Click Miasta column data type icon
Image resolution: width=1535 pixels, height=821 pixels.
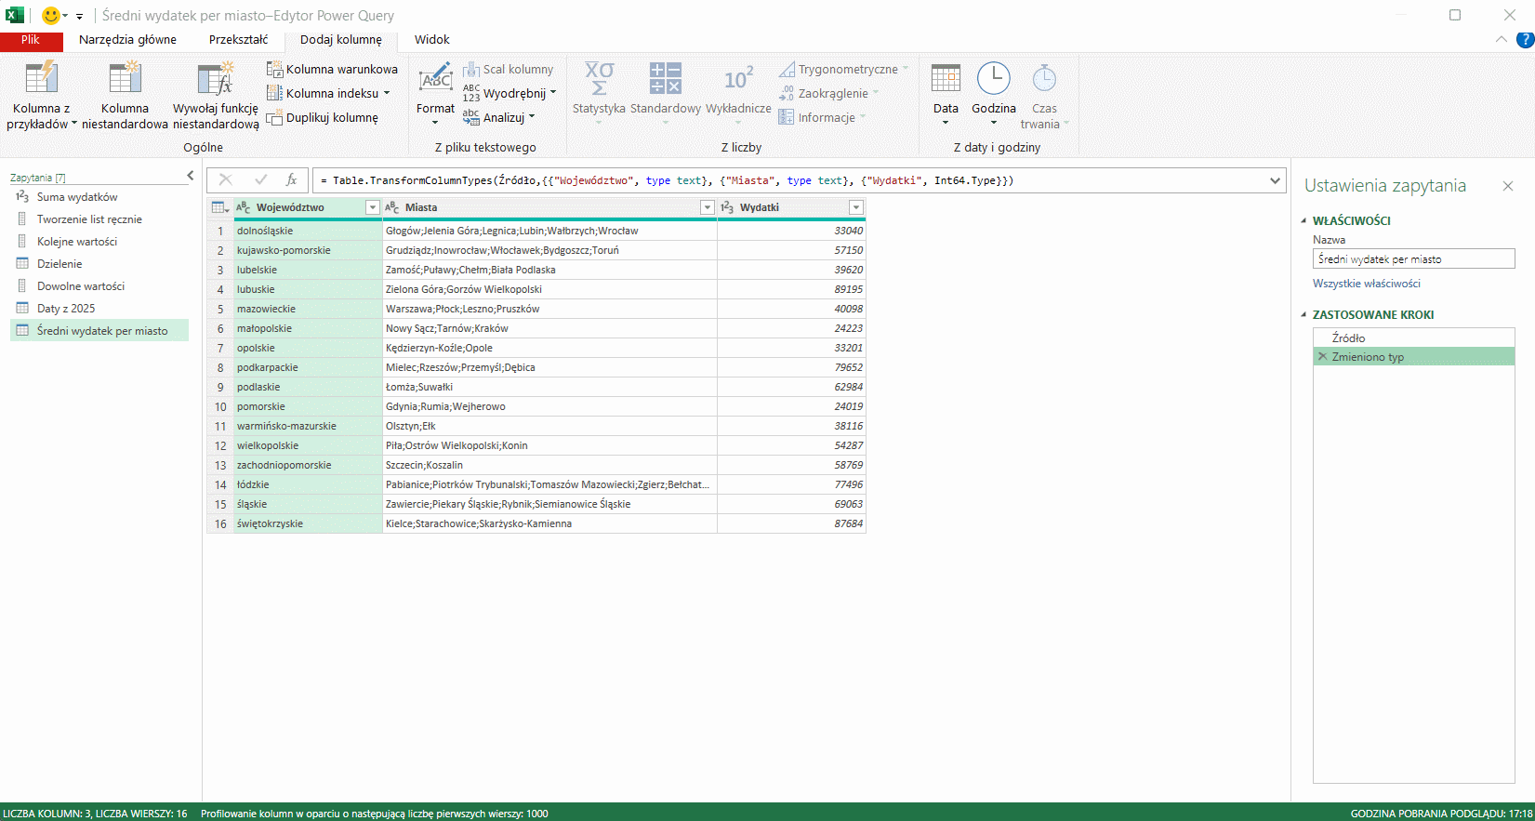coord(392,207)
